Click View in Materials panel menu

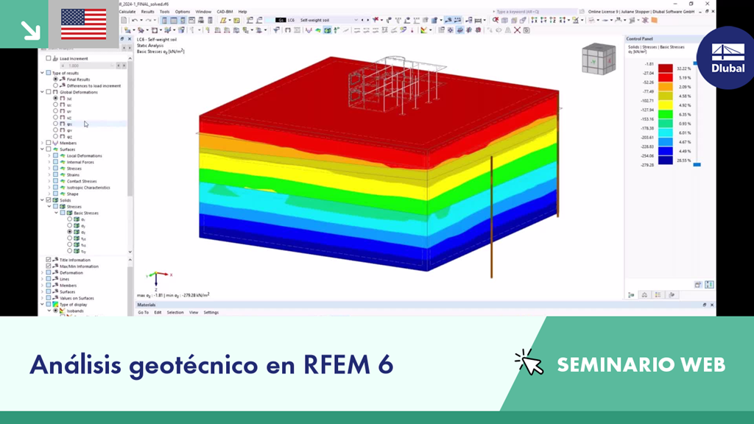pyautogui.click(x=194, y=312)
